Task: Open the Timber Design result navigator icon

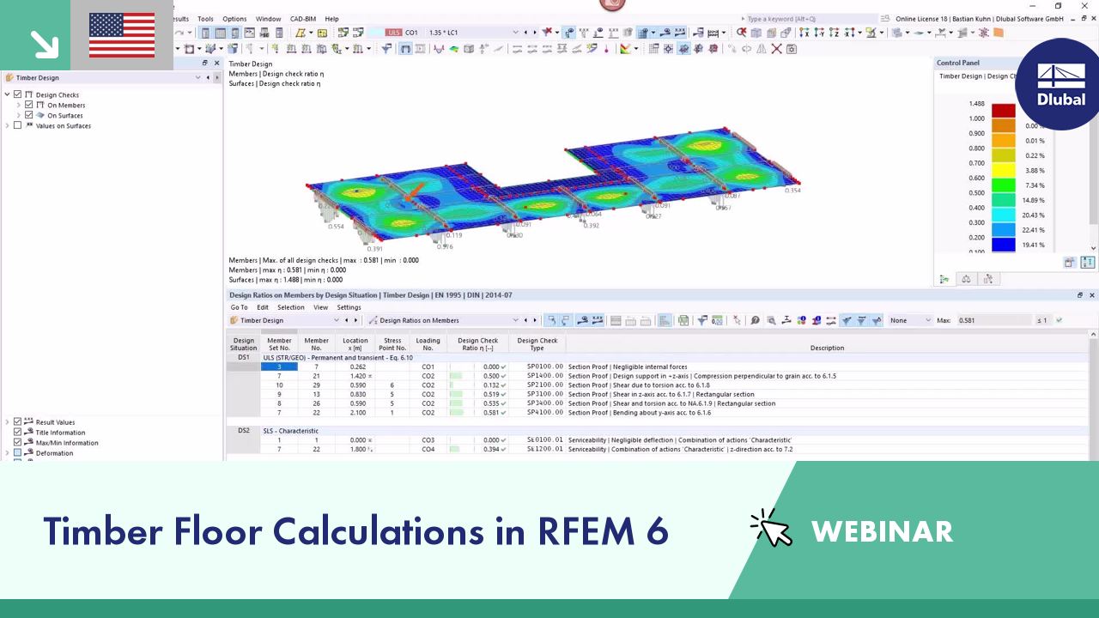Action: click(x=10, y=77)
